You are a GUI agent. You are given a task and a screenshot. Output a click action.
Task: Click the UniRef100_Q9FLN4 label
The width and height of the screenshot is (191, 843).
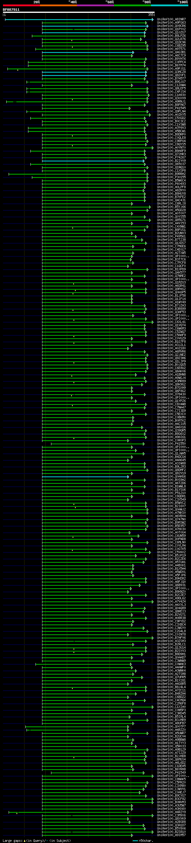coord(171,111)
